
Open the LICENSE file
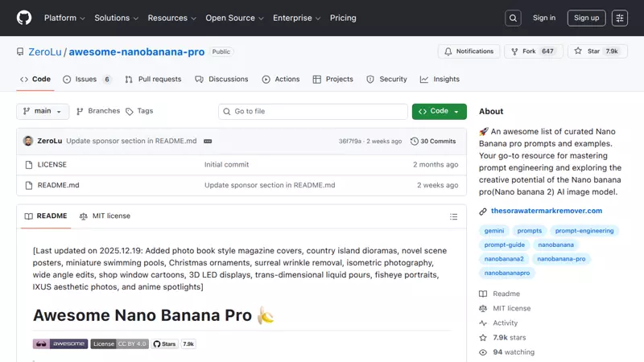(x=52, y=165)
